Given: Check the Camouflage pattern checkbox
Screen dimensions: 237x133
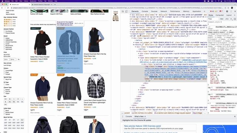Looking at the screenshot, I should tap(4, 71).
